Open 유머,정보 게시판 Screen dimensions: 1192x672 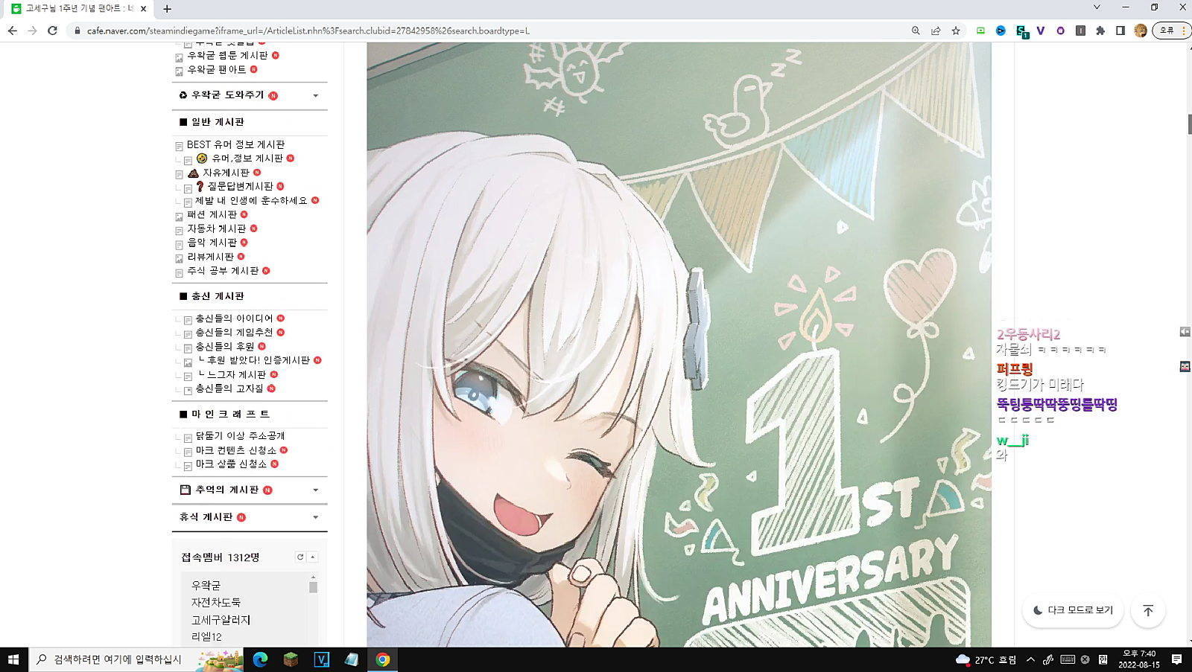pyautogui.click(x=247, y=159)
